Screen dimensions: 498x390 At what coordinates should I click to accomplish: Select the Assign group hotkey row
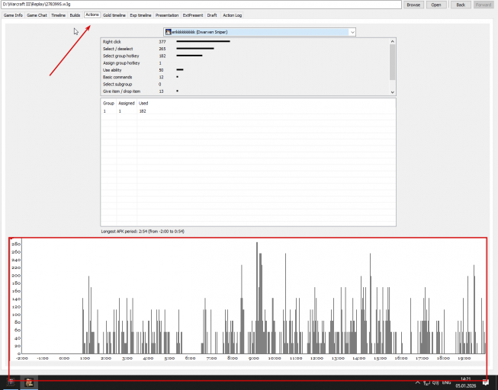tap(245, 62)
